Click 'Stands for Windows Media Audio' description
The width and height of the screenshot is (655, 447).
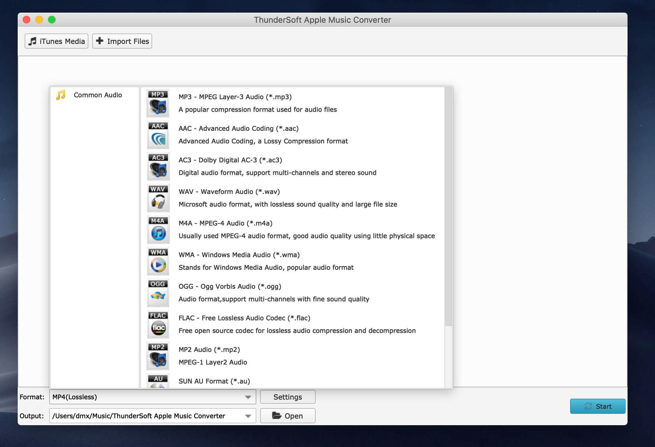tap(266, 267)
